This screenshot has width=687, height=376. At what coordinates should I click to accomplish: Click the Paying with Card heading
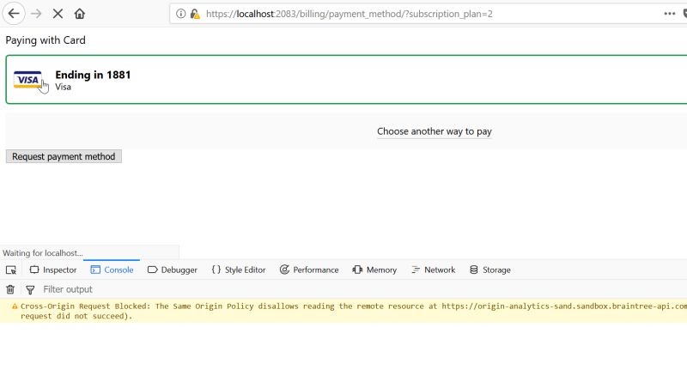pos(46,39)
